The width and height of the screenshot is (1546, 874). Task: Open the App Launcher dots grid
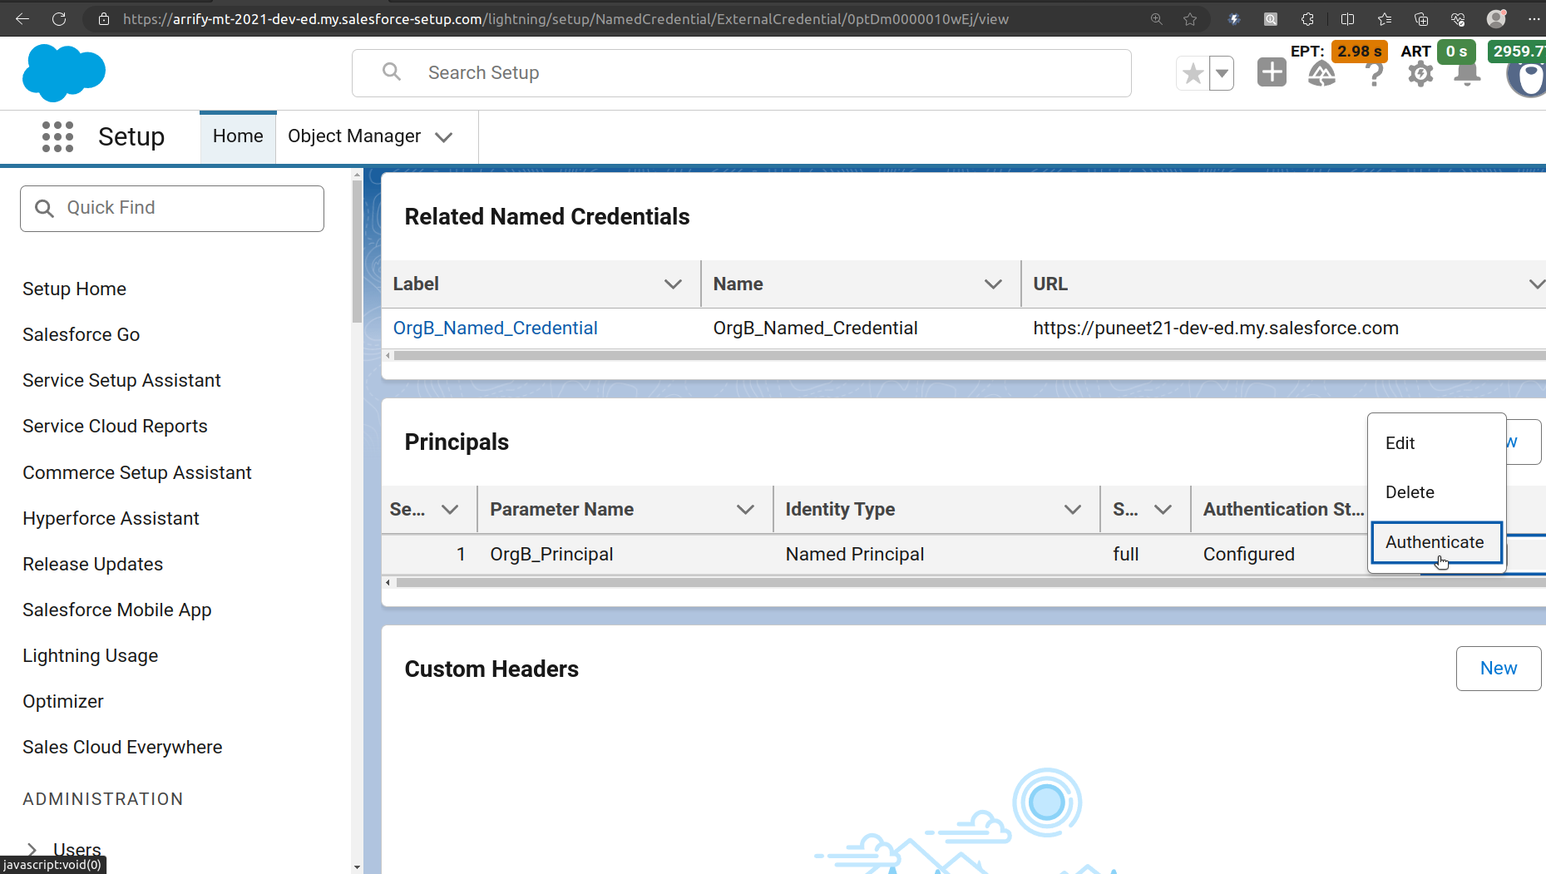coord(57,136)
